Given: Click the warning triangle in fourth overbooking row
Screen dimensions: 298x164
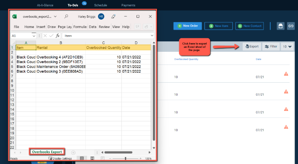Looking at the screenshot, I should click(x=286, y=127).
